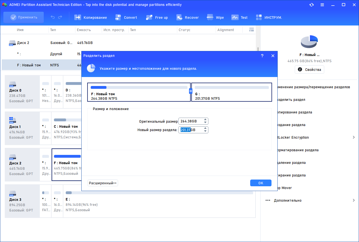Click the Свойства properties button
The height and width of the screenshot is (242, 359).
coord(309,69)
